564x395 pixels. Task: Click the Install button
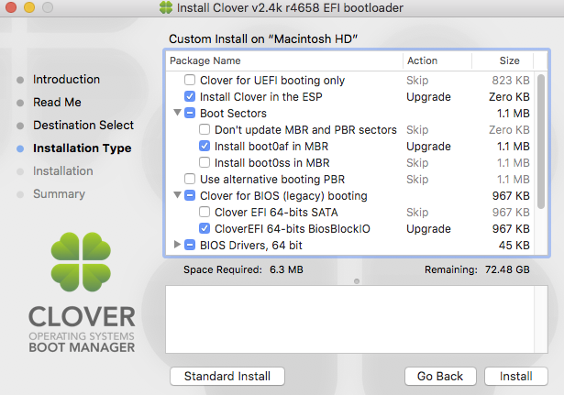click(x=516, y=377)
